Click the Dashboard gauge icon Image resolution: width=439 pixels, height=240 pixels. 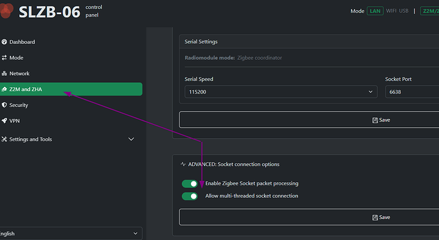pos(4,42)
